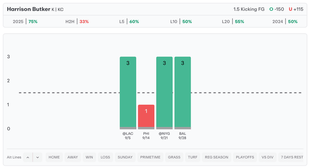Apply the PLAYOFFS filter
Image resolution: width=310 pixels, height=168 pixels.
point(245,157)
